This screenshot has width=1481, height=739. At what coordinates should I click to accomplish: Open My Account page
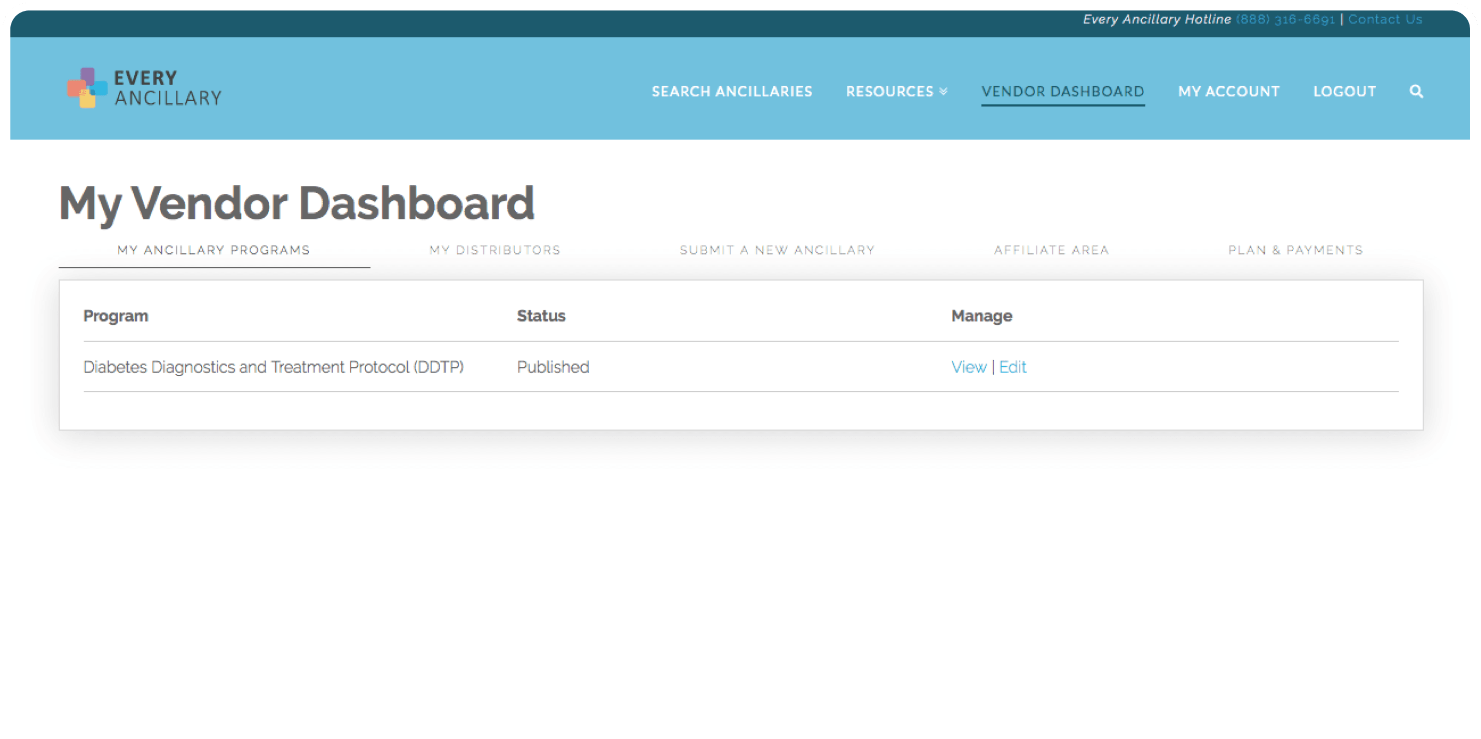click(1229, 91)
